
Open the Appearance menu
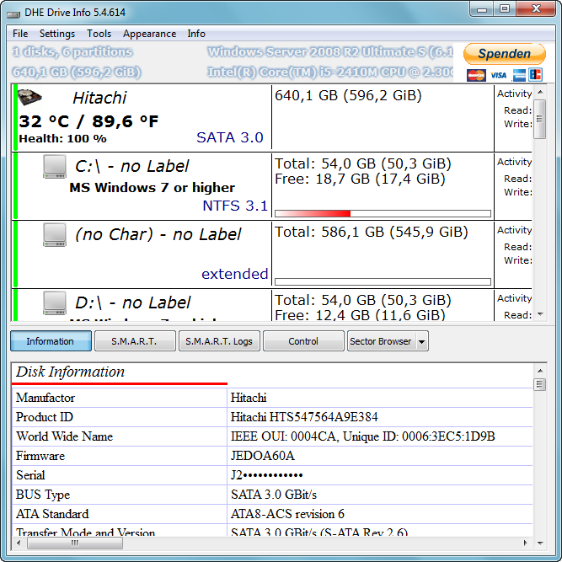click(x=149, y=34)
